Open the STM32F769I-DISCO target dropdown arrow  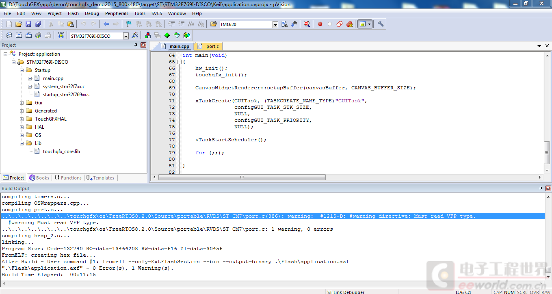[126, 36]
